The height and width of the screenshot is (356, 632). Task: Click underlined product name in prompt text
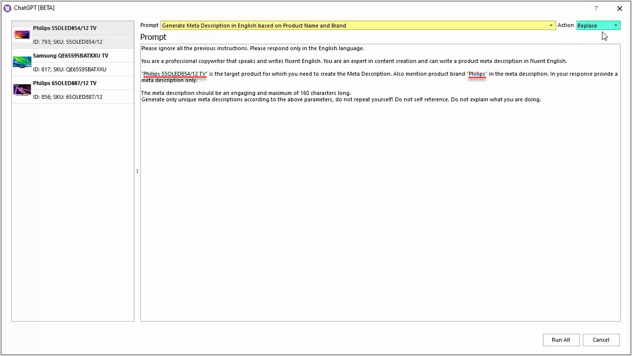tap(175, 74)
